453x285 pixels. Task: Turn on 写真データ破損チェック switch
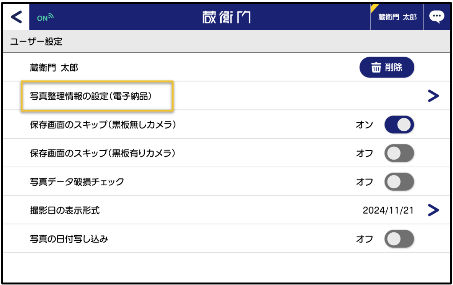click(399, 182)
